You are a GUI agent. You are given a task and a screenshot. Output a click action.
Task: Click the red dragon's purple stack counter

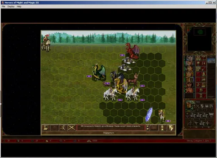tap(122, 55)
